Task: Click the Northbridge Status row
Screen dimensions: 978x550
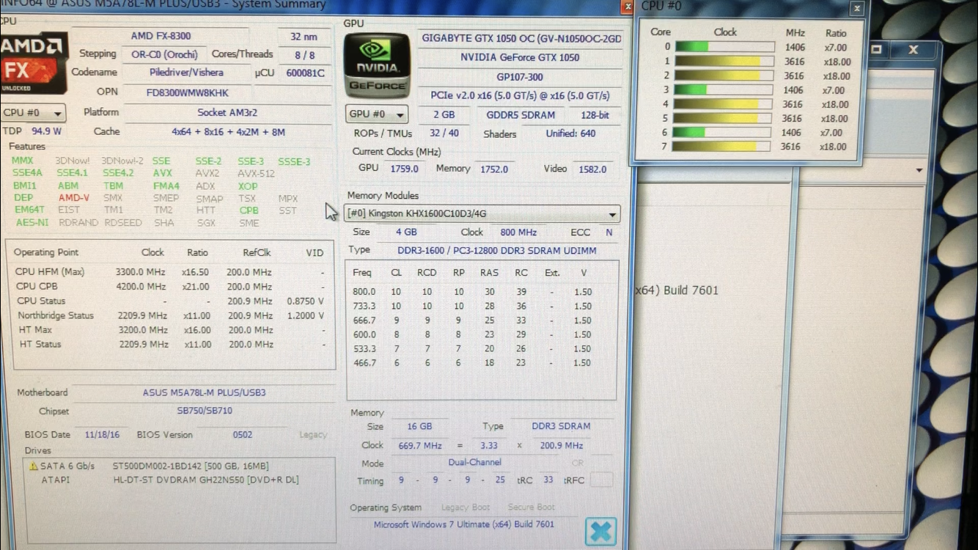Action: pyautogui.click(x=170, y=316)
